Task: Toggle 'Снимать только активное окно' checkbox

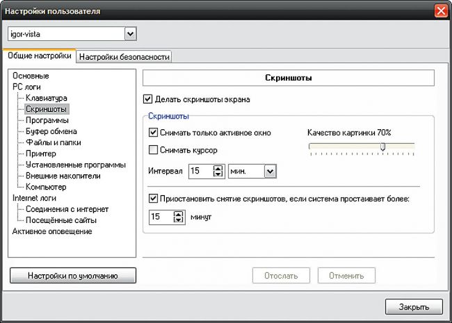Action: pyautogui.click(x=154, y=132)
